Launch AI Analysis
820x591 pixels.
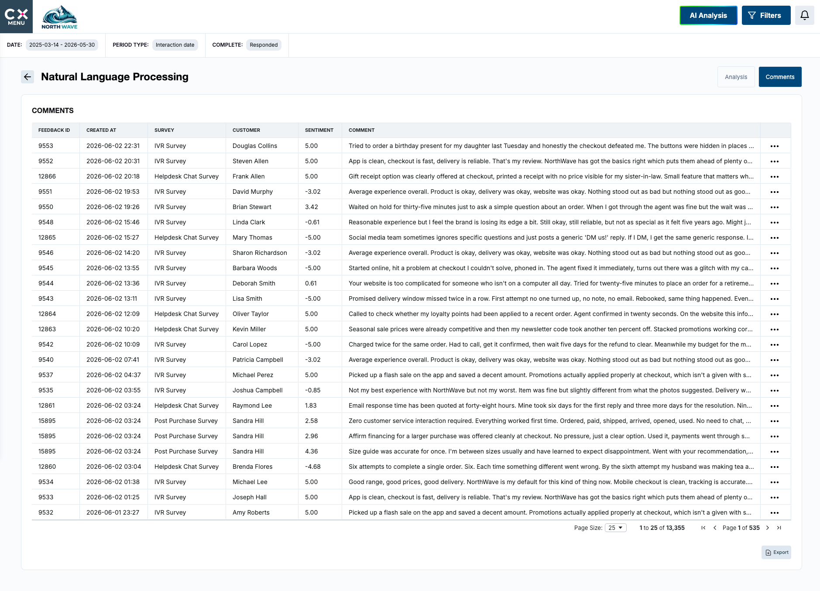click(708, 15)
